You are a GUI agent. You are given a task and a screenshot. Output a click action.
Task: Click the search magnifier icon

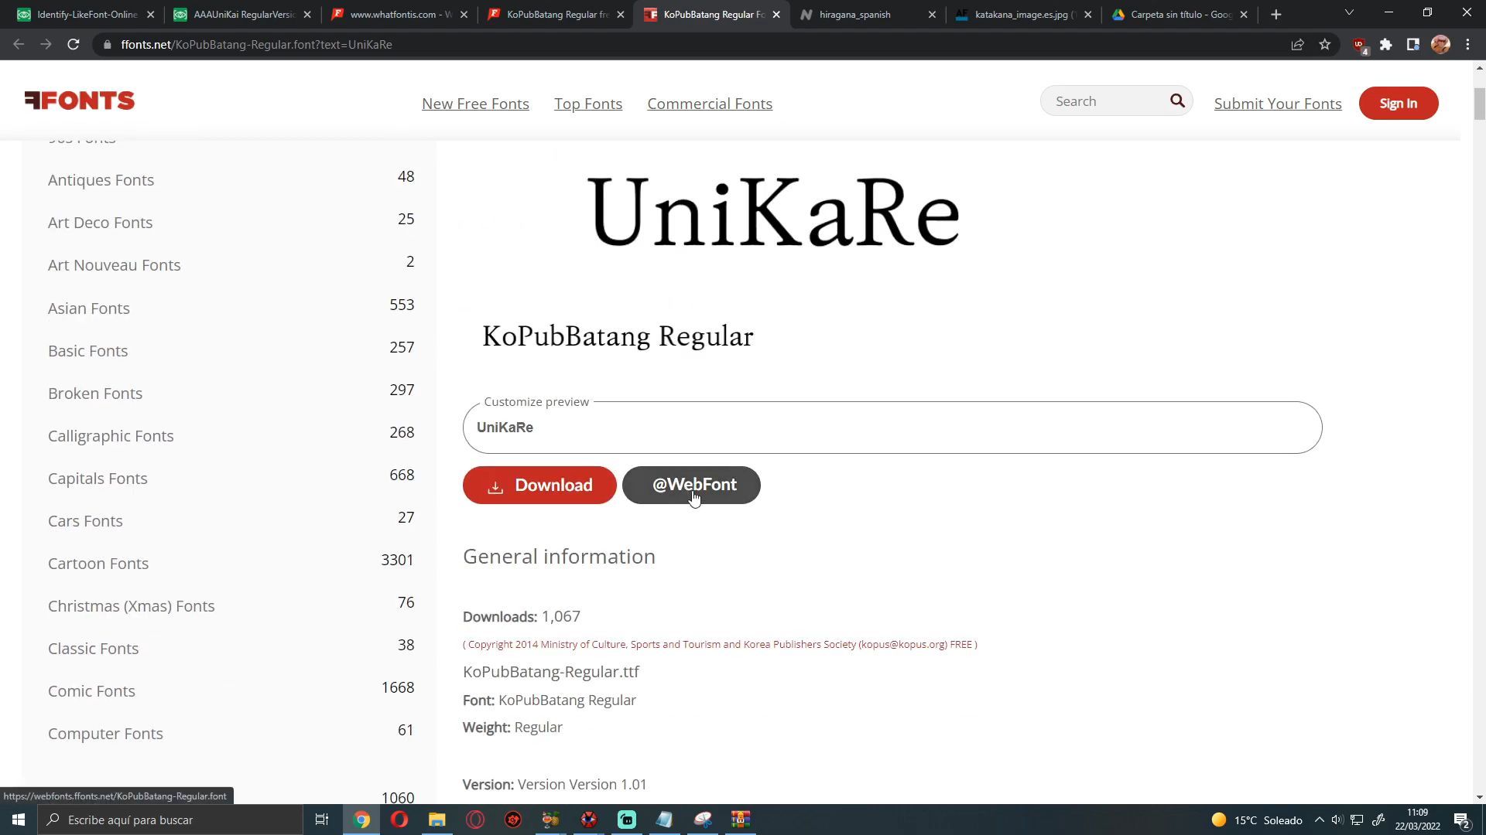[x=1177, y=101]
